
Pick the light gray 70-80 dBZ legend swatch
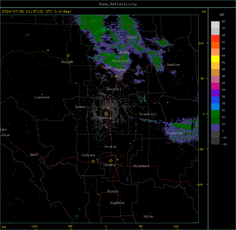pos(215,25)
